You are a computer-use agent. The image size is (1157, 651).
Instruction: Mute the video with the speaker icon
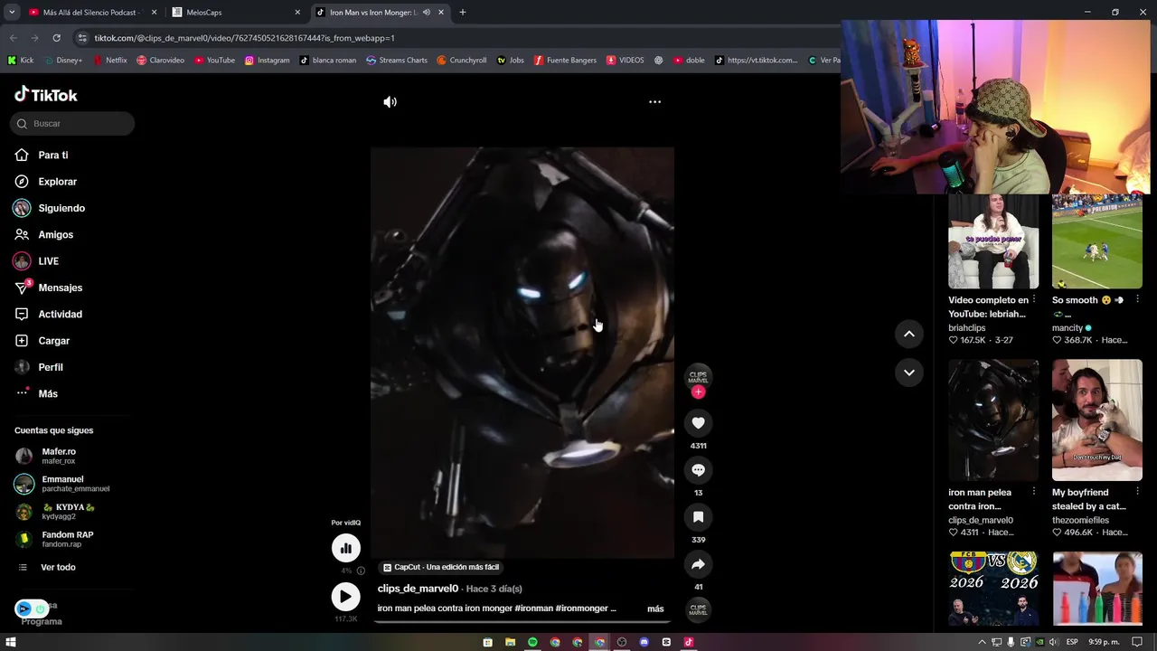click(x=390, y=102)
